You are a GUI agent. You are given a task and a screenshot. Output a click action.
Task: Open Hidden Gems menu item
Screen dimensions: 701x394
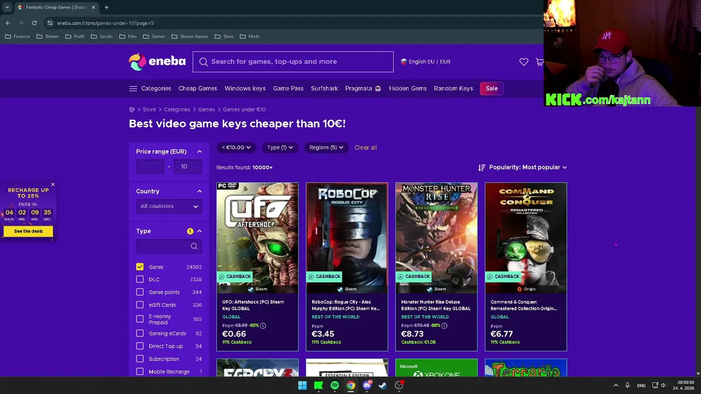(x=407, y=89)
